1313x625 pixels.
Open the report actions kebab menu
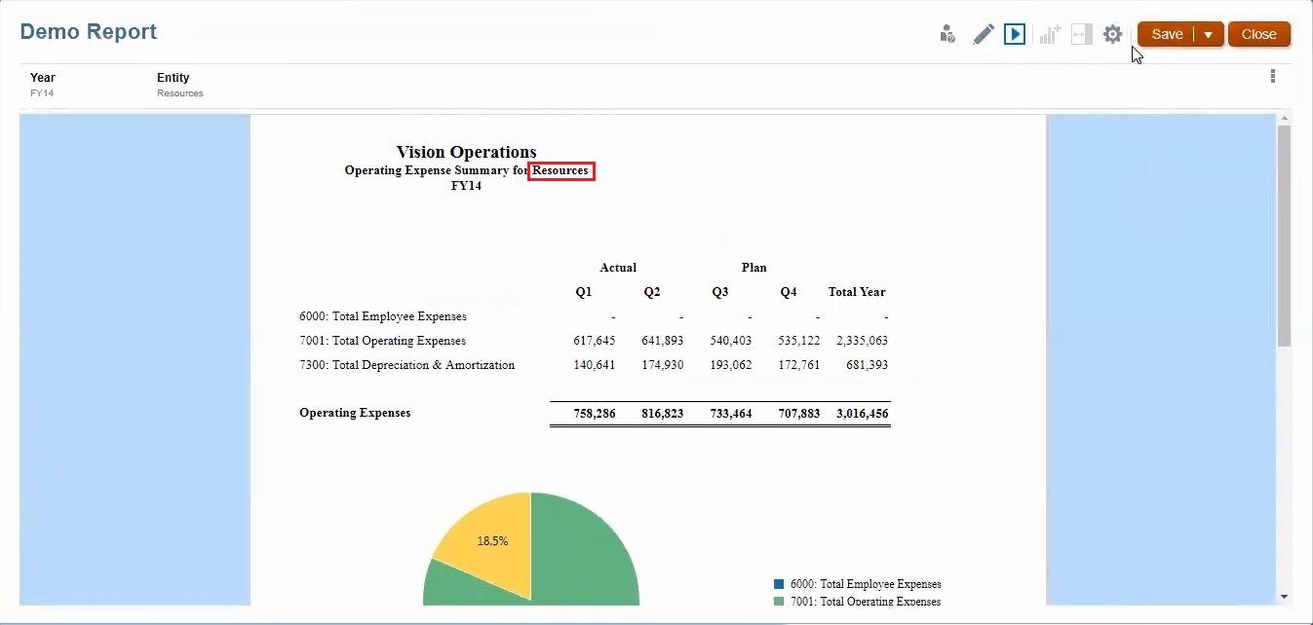1272,75
